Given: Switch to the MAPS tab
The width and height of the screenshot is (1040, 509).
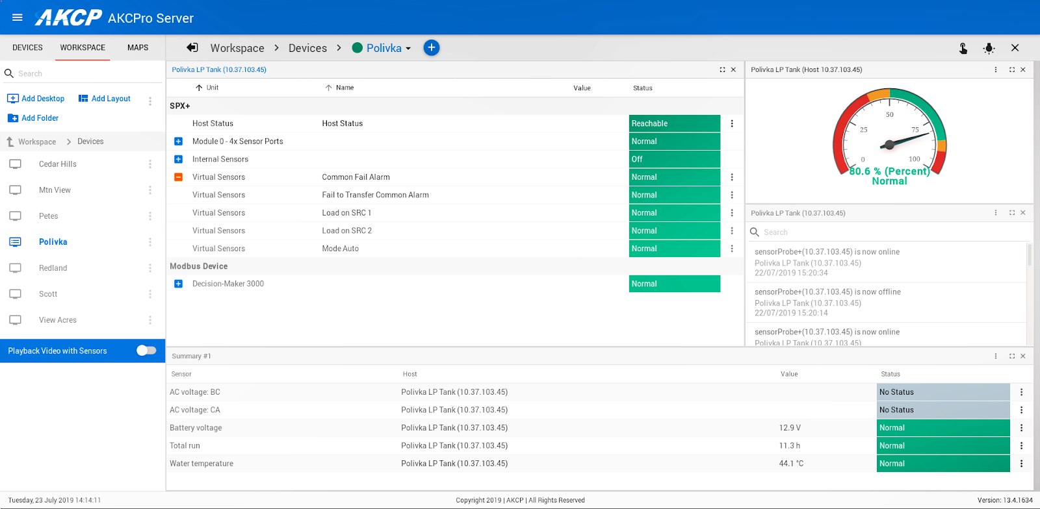Looking at the screenshot, I should pos(138,47).
